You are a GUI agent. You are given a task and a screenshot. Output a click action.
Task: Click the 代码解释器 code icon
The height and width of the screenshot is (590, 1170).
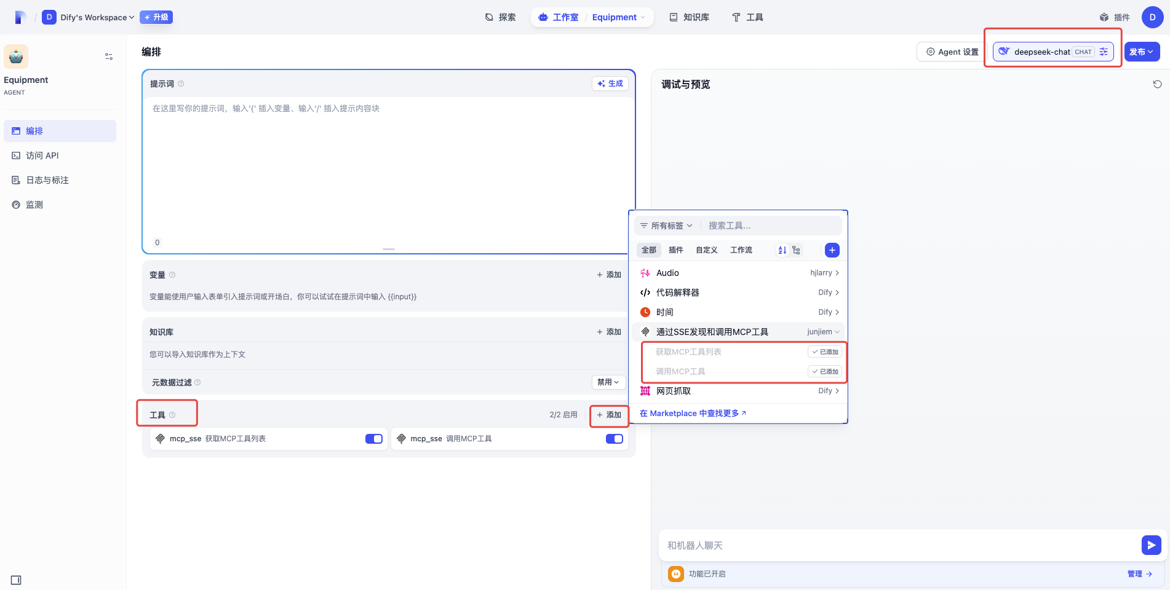tap(645, 293)
